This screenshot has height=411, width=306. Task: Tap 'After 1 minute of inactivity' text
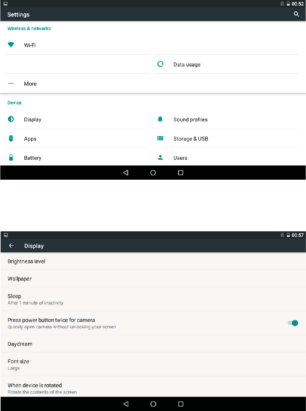[36, 303]
